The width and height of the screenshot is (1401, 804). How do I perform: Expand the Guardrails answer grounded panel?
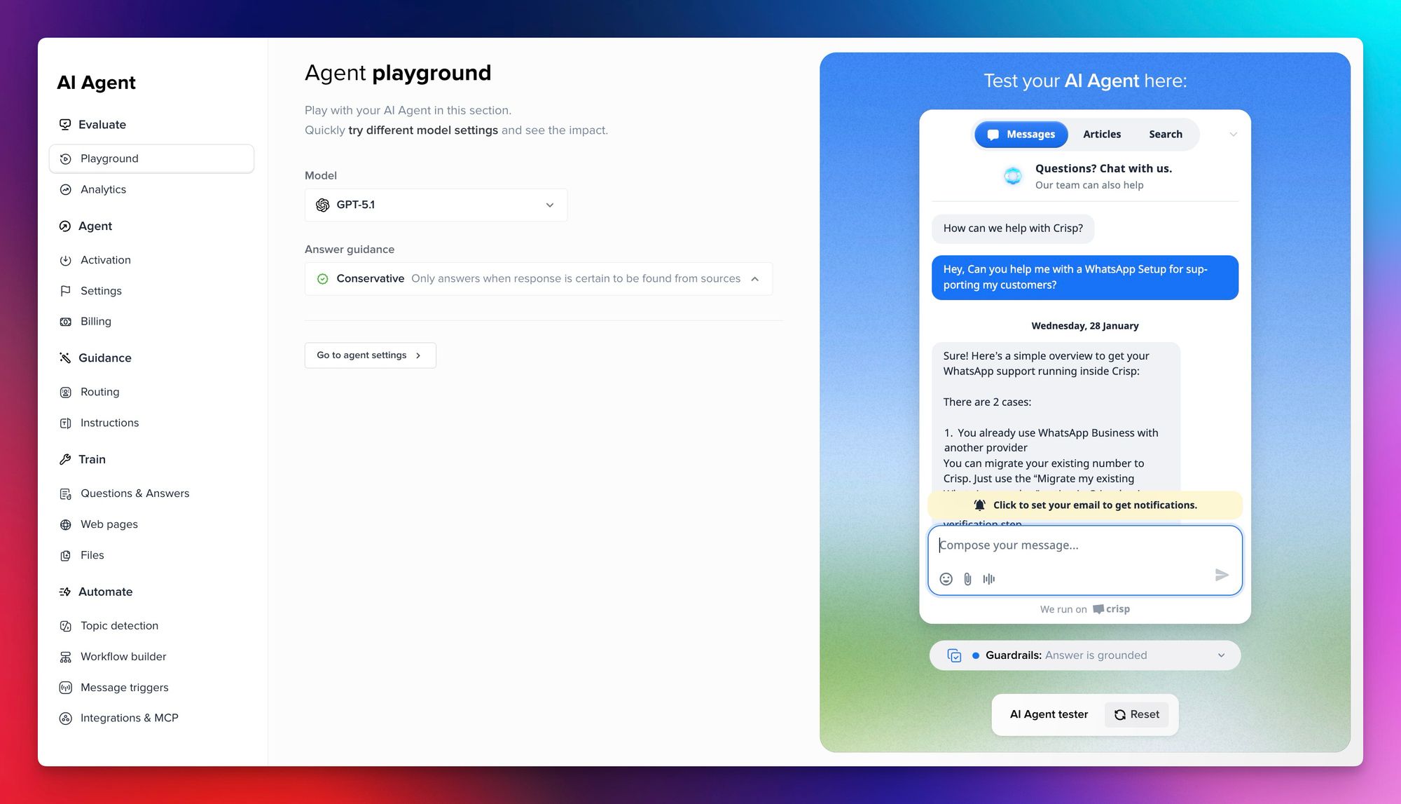[1221, 655]
